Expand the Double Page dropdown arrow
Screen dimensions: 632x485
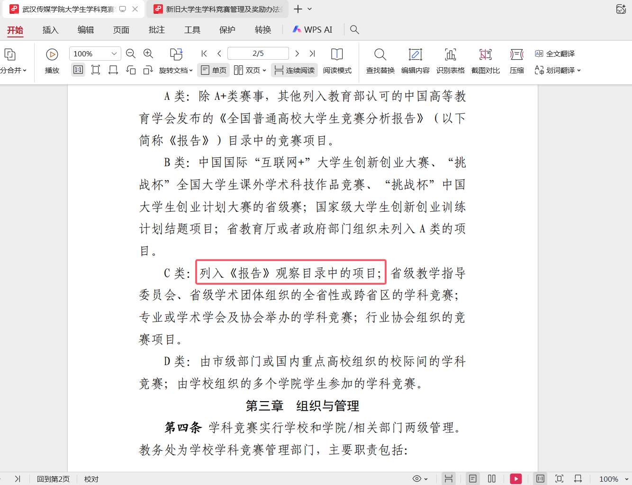[264, 71]
